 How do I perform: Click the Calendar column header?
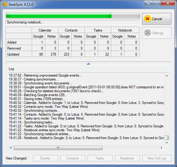click(x=45, y=30)
